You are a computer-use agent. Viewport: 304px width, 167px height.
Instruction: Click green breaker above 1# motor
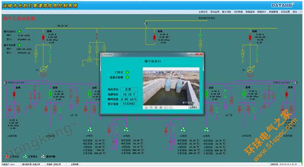[90, 94]
